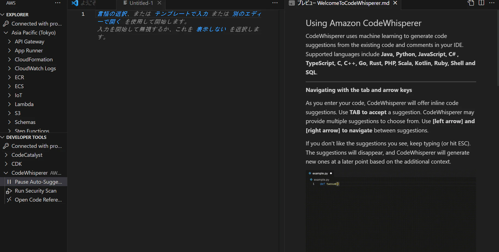Switch to the Untitled-1 tab
This screenshot has width=499, height=252.
click(x=141, y=3)
